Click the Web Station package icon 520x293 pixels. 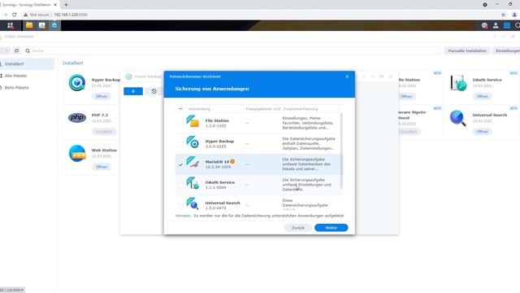click(x=77, y=153)
